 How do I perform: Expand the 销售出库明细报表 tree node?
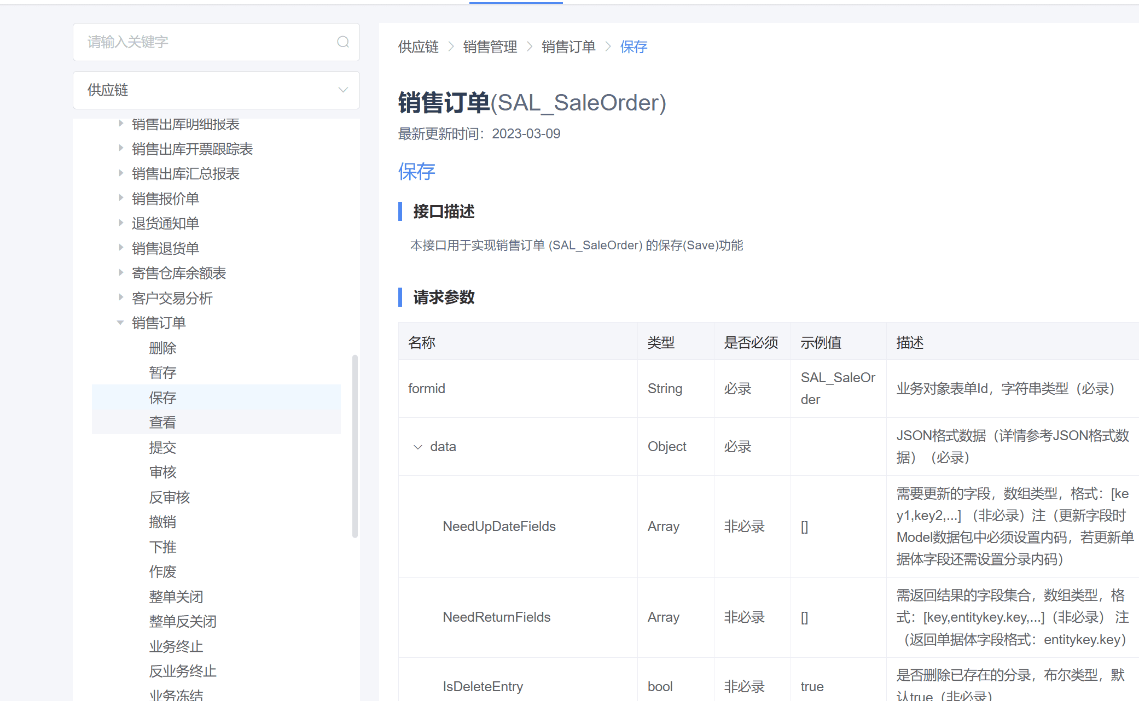point(121,124)
